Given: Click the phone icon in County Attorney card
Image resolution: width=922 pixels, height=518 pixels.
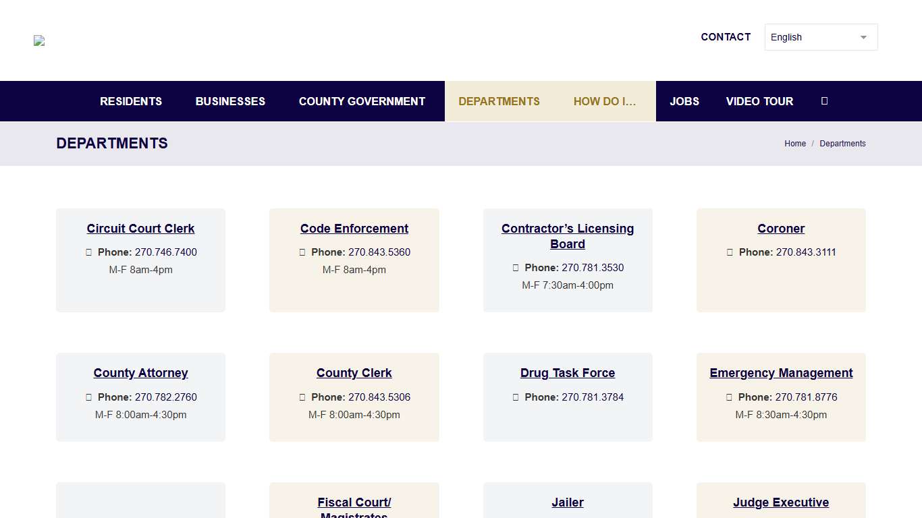Looking at the screenshot, I should pyautogui.click(x=88, y=397).
